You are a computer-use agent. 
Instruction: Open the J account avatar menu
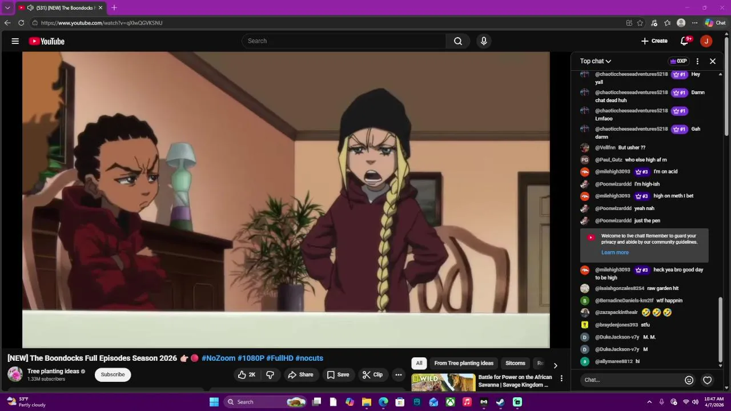point(706,41)
